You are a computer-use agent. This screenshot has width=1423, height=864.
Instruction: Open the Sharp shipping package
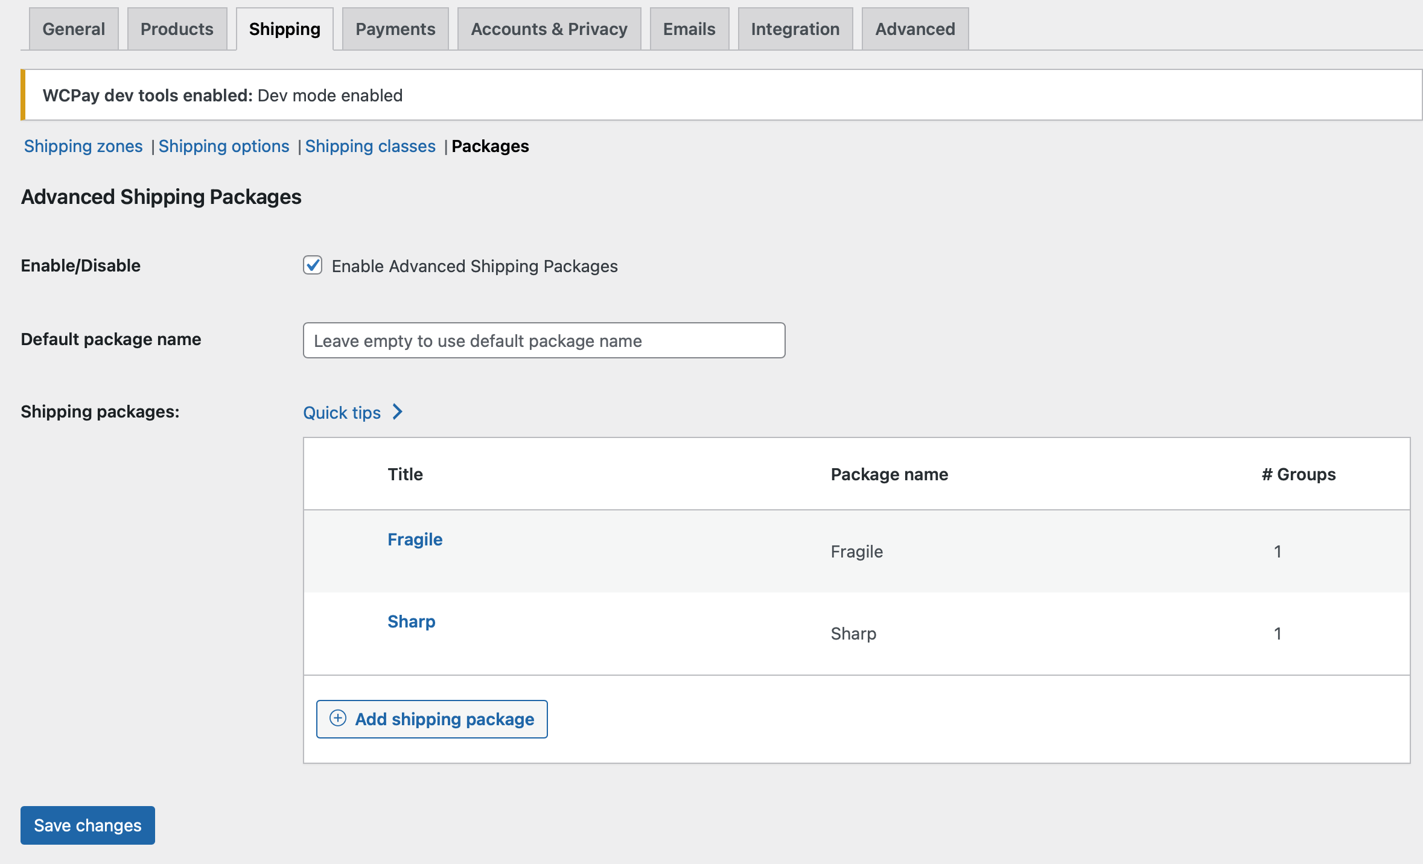[x=412, y=621]
